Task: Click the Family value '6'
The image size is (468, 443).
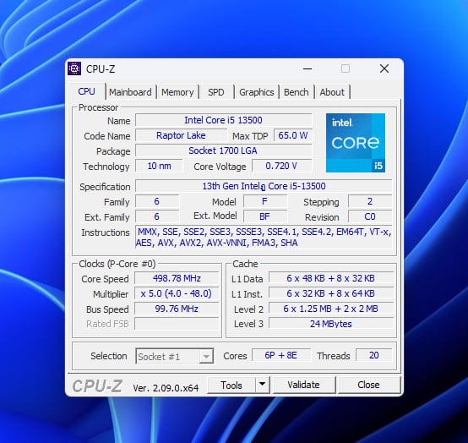Action: coord(157,201)
